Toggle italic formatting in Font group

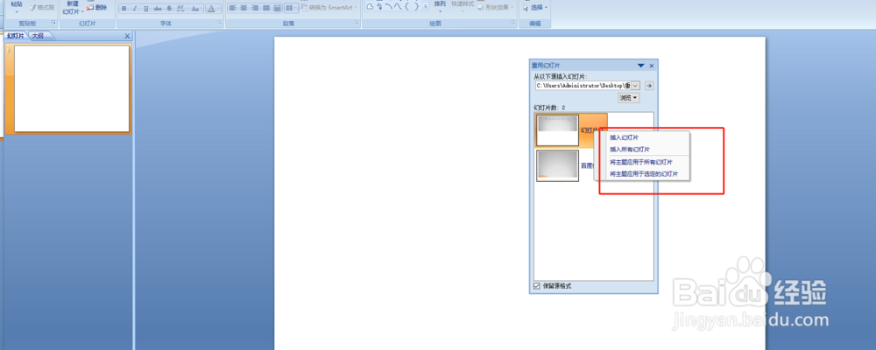click(135, 9)
